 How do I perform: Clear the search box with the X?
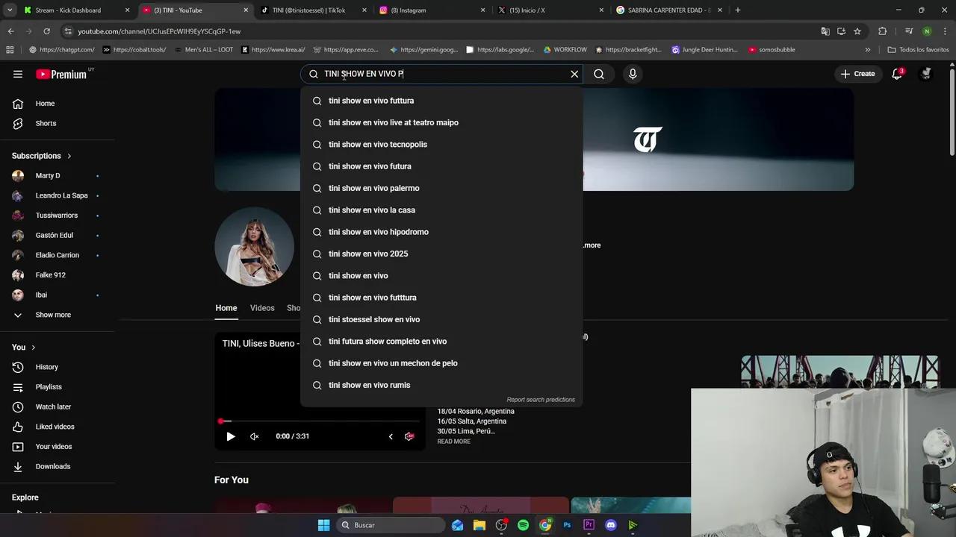click(x=574, y=74)
